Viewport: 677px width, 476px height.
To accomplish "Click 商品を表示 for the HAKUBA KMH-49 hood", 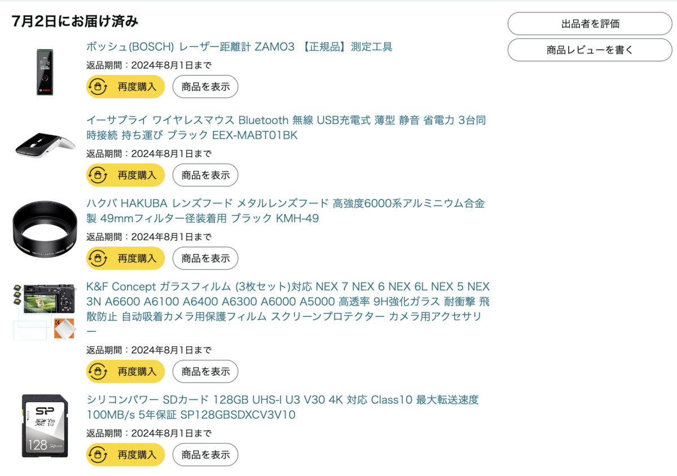I will pyautogui.click(x=205, y=258).
